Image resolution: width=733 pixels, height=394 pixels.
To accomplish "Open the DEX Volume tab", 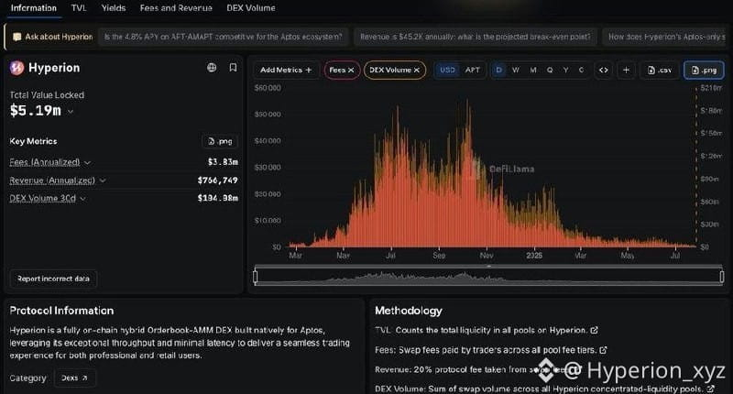I will [x=250, y=8].
